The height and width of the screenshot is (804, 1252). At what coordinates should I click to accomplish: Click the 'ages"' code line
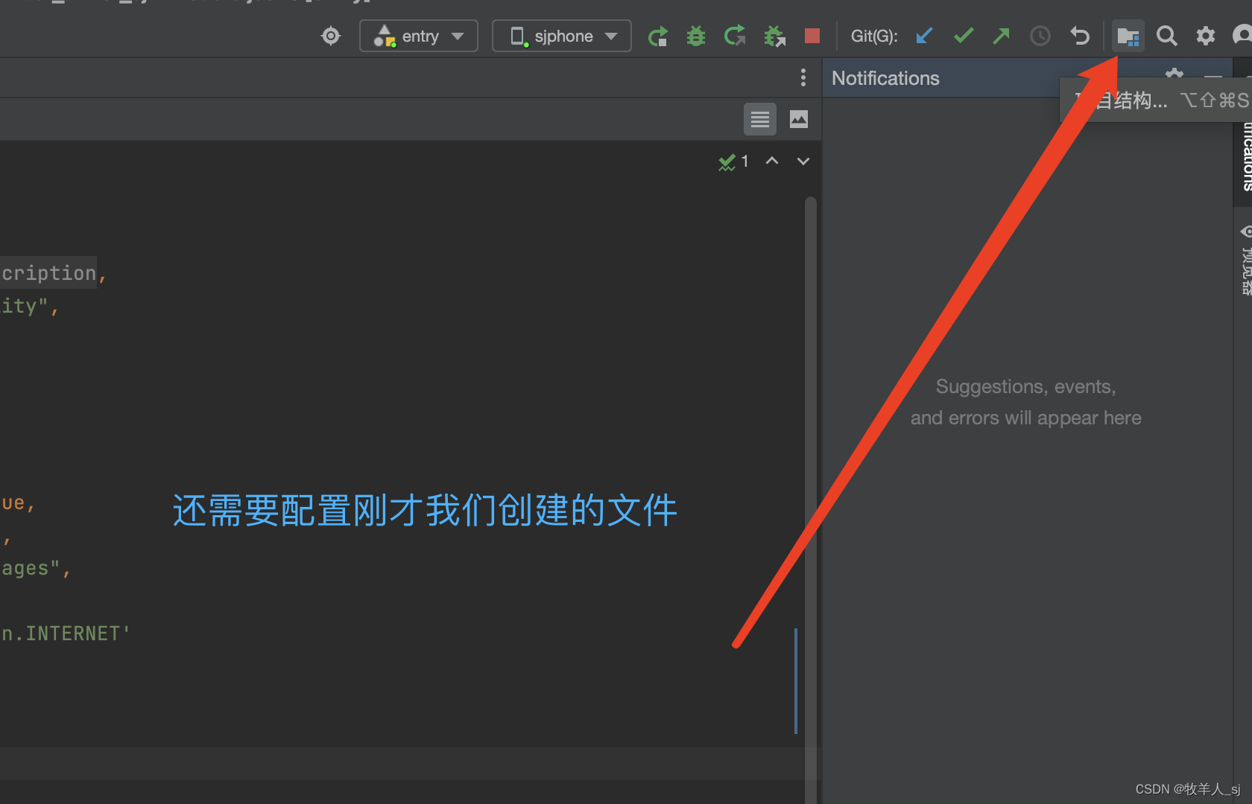point(35,569)
